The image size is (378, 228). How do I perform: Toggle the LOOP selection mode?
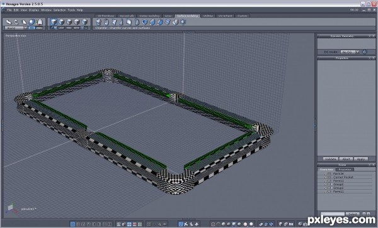click(61, 28)
